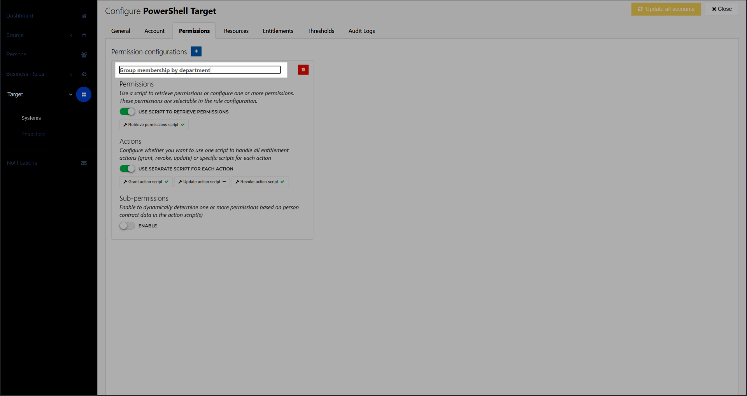Open Systems under Target
The width and height of the screenshot is (747, 396).
click(31, 118)
